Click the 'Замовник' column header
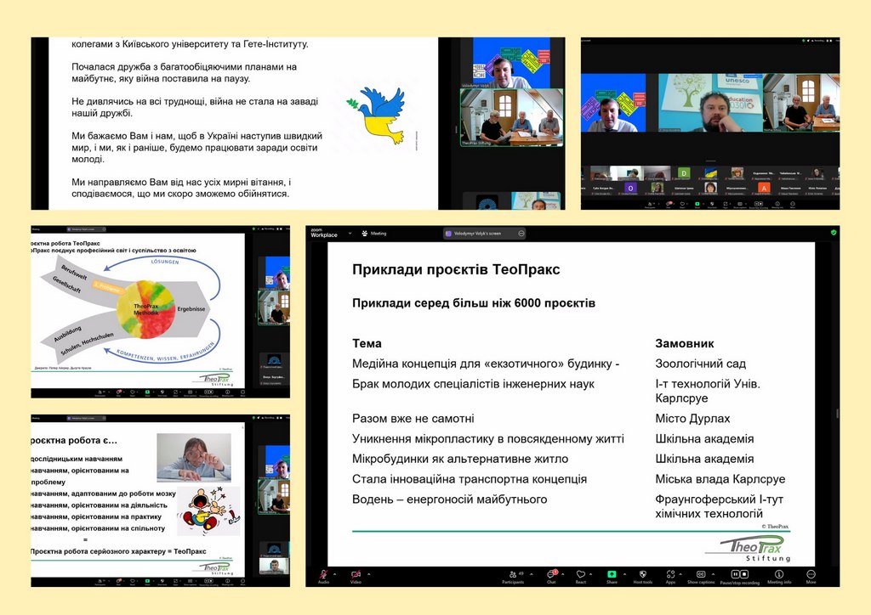The height and width of the screenshot is (615, 871). pyautogui.click(x=685, y=343)
